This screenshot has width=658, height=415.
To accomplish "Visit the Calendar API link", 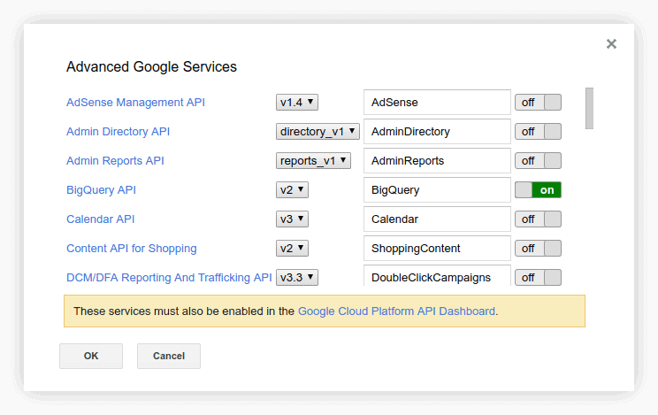I will pos(100,219).
